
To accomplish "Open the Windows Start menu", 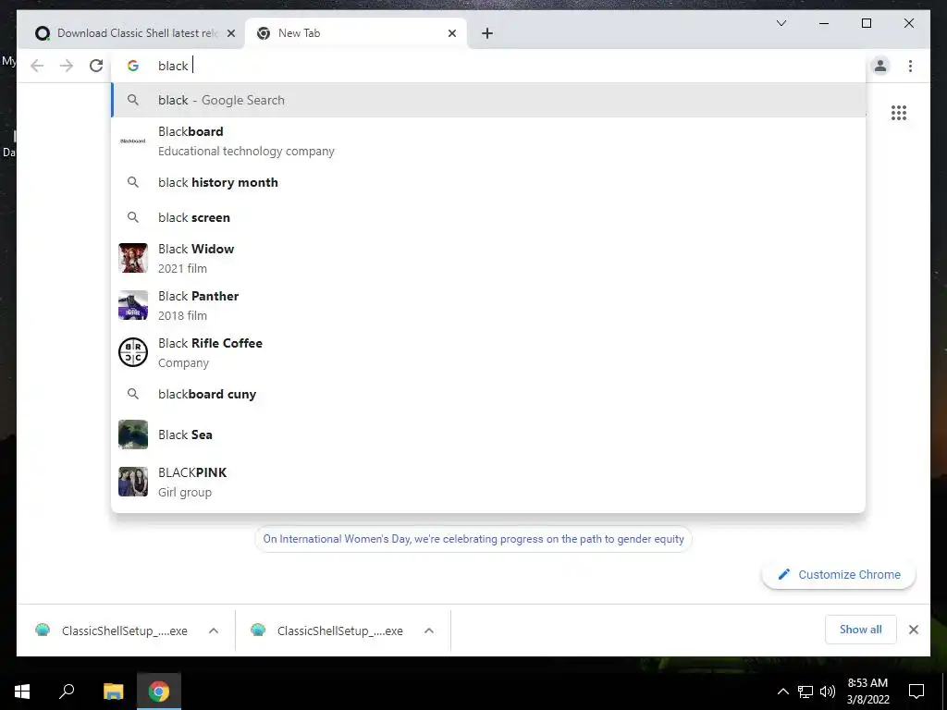I will (22, 692).
